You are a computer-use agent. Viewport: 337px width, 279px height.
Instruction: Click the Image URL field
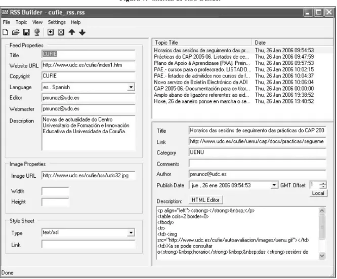[89, 176]
